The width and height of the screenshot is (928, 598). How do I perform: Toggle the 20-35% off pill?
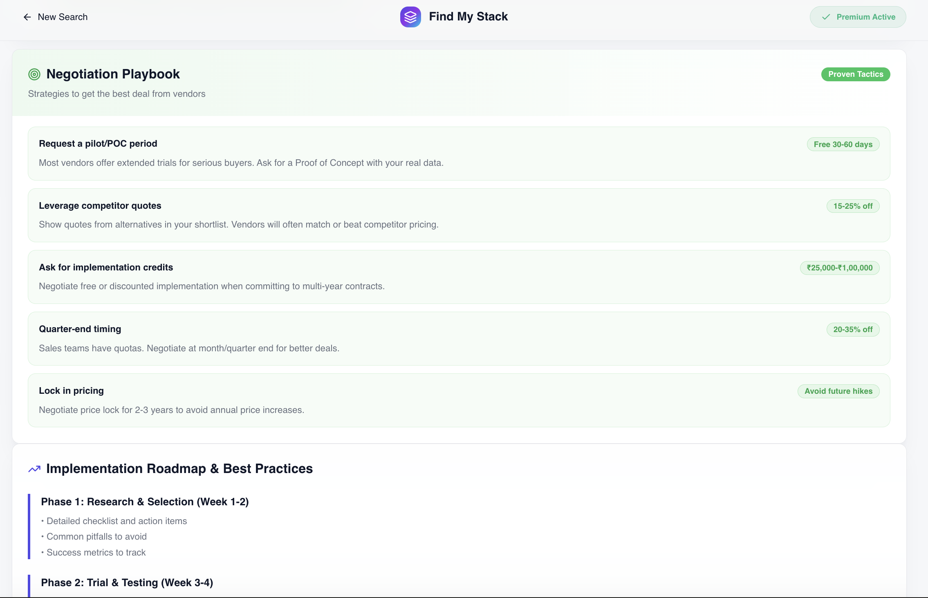[x=853, y=329]
